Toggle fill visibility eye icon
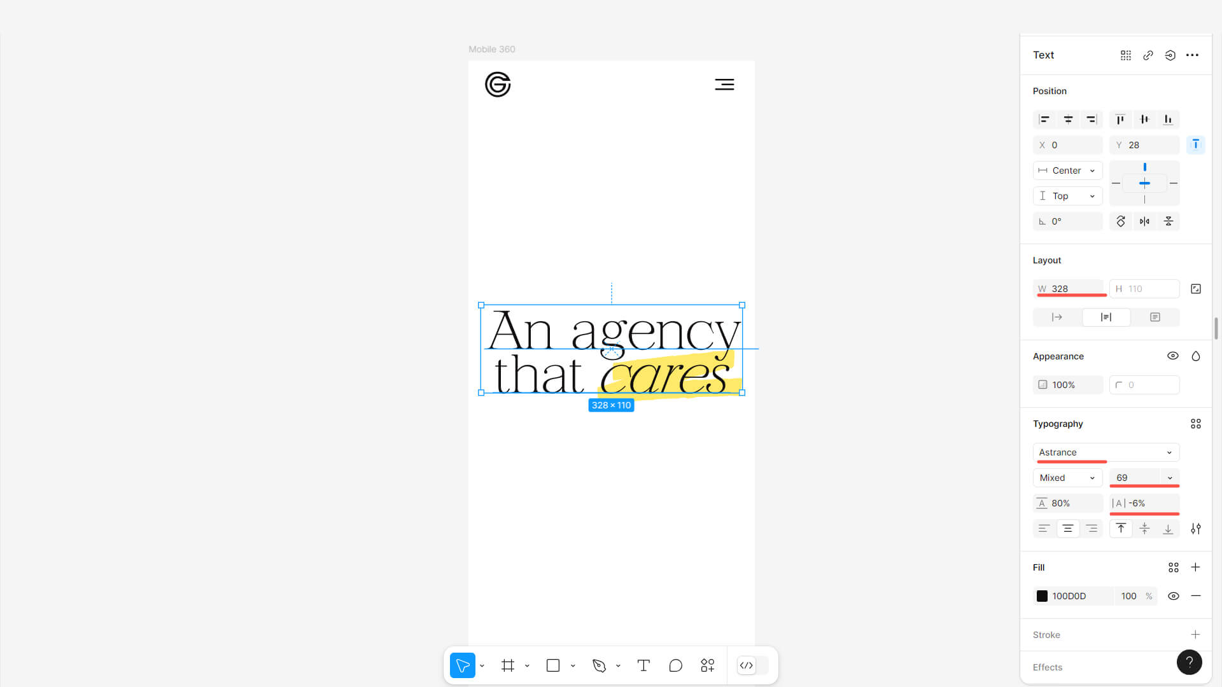This screenshot has height=687, width=1222. click(1172, 595)
